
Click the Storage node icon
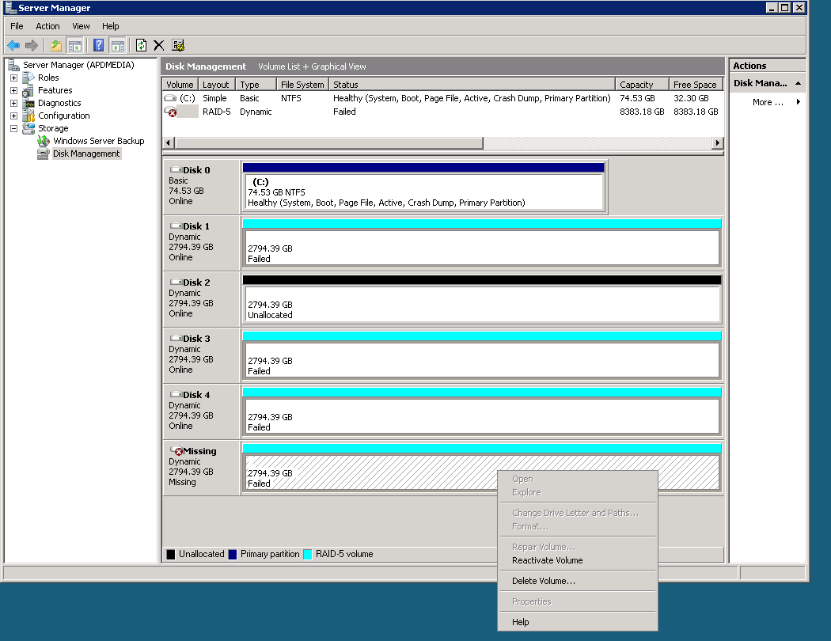tap(28, 129)
